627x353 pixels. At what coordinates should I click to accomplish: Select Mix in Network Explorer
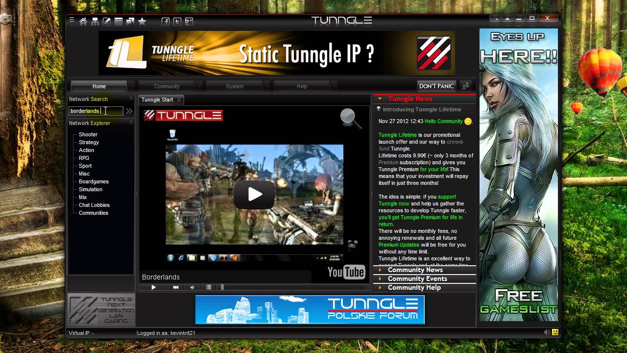[83, 197]
